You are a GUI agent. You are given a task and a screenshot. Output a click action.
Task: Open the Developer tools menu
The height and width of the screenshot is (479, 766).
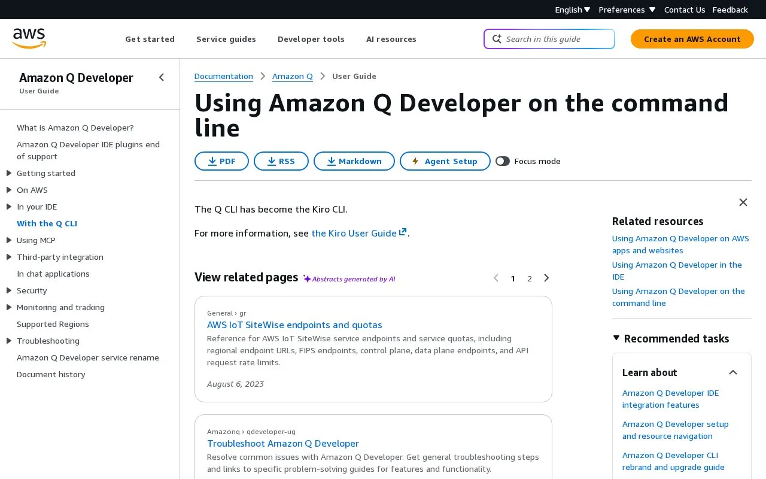[x=311, y=39]
